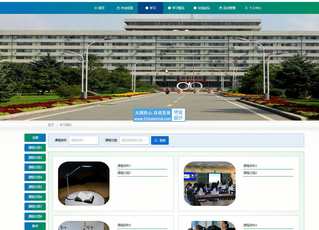Click the 查询 search button
Image resolution: width=319 pixels, height=230 pixels.
160,140
